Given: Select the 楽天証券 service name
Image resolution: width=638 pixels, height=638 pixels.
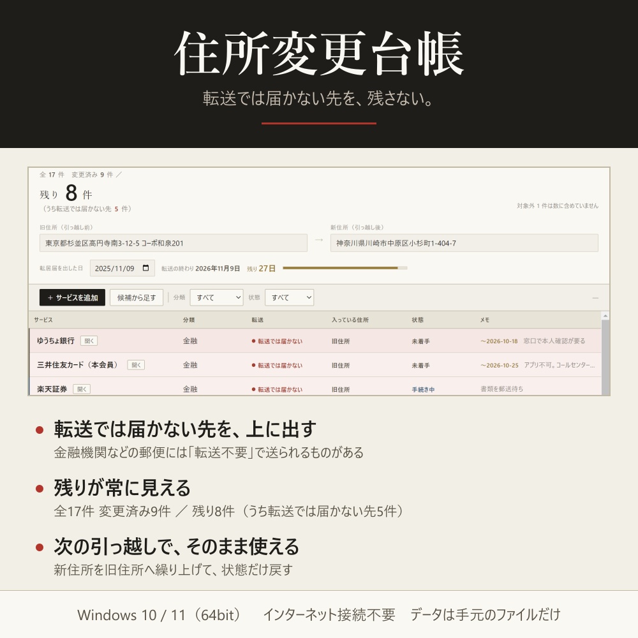Looking at the screenshot, I should [x=52, y=389].
